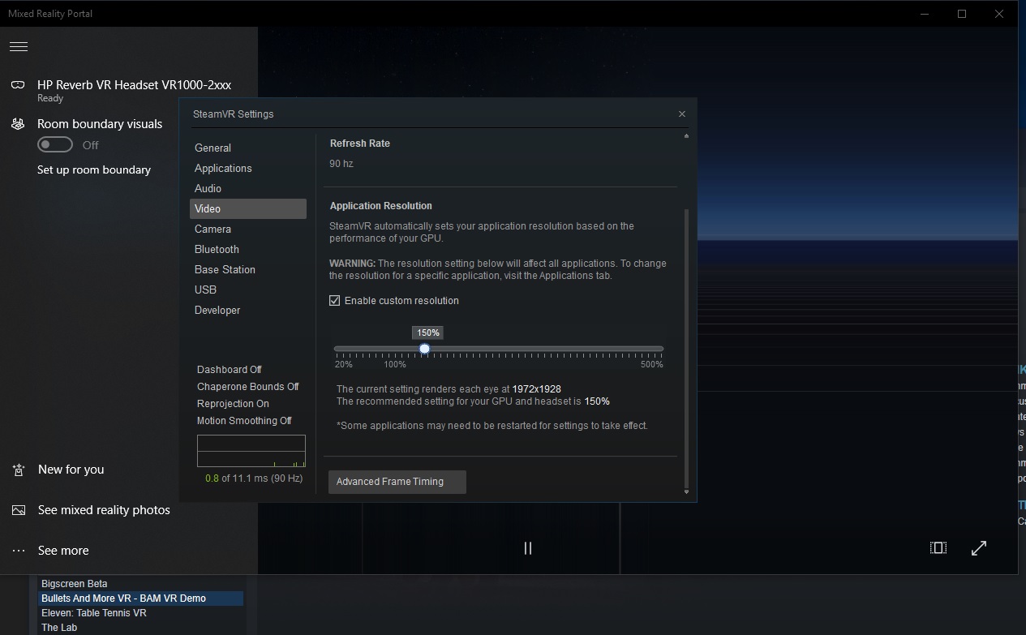The image size is (1026, 635).
Task: Close the SteamVR Settings dialog
Action: coord(682,114)
